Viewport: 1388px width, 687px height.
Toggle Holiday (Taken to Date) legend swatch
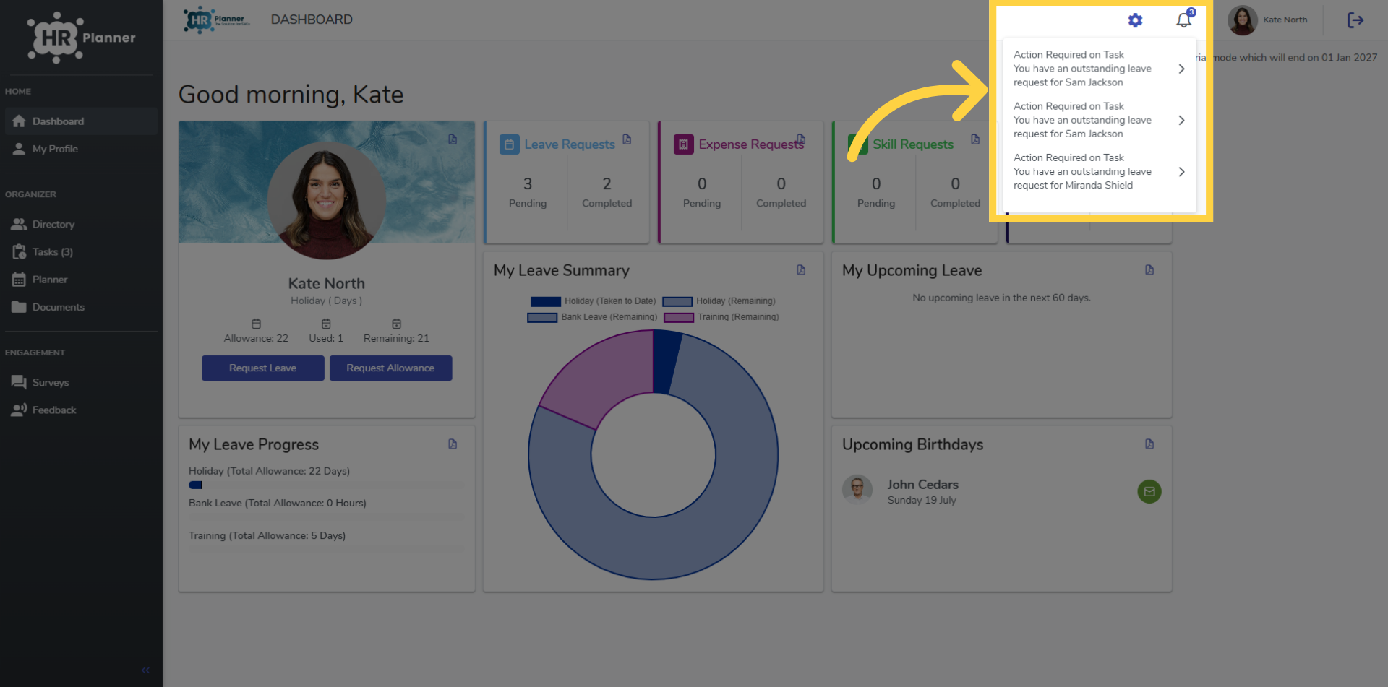[546, 301]
